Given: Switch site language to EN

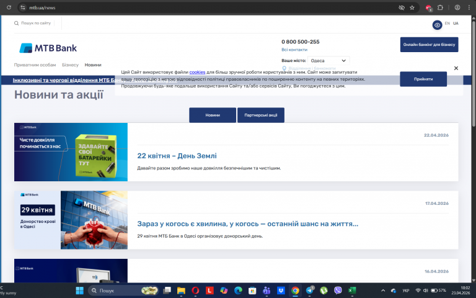Looking at the screenshot, I should (447, 24).
